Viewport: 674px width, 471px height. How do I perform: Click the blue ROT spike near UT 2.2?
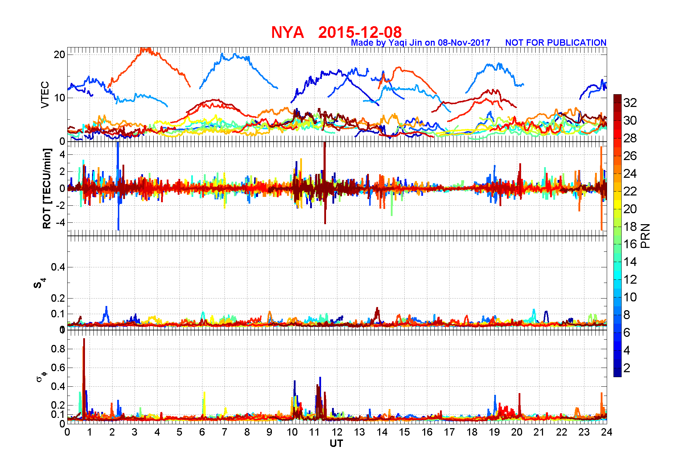[x=118, y=186]
